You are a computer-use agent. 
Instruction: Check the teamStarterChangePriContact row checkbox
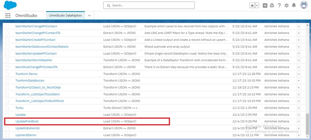pos(7,26)
